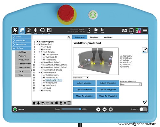Click the Stop program button

[x=111, y=109]
